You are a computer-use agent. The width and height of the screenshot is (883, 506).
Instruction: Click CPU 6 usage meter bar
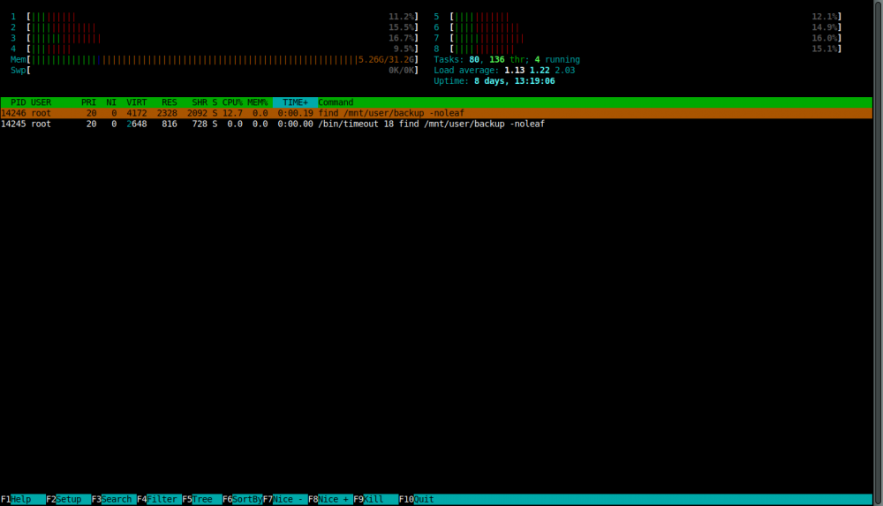coord(646,27)
